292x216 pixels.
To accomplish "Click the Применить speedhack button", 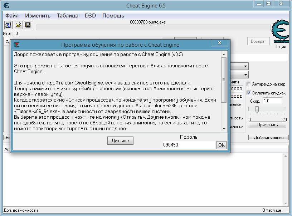I will tap(267, 125).
